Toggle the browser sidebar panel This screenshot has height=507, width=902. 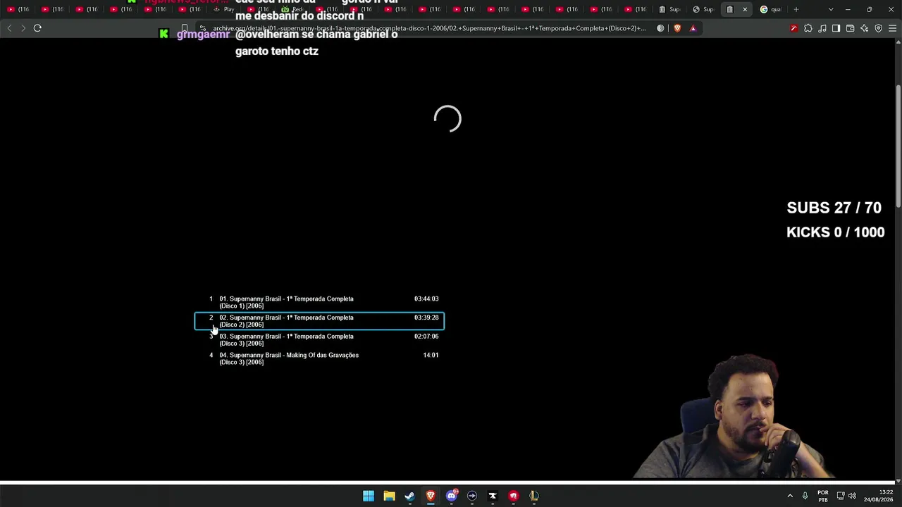pos(836,28)
